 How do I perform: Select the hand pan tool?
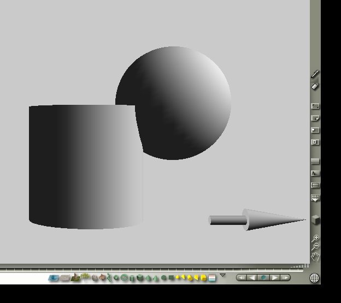(315, 257)
